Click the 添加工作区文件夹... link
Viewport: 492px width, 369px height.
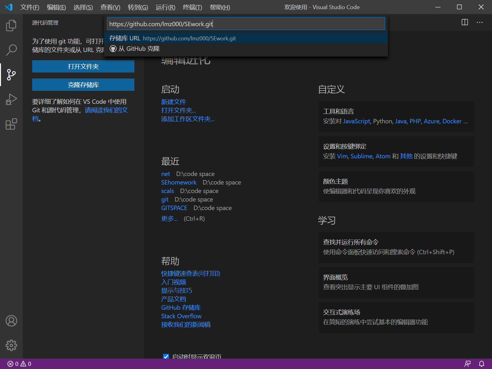[x=188, y=119]
